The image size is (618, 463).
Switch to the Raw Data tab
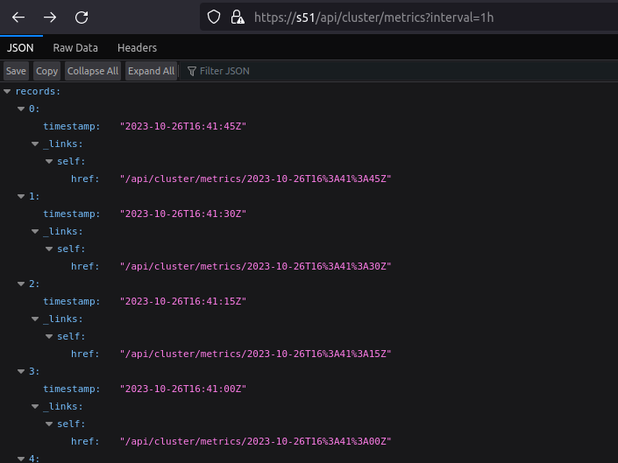(x=75, y=48)
